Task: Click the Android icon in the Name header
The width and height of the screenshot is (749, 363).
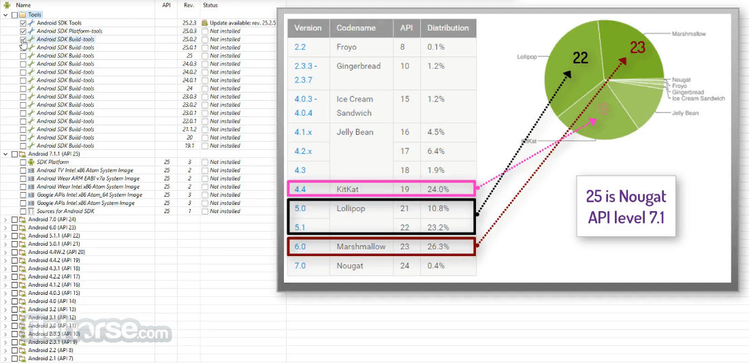Action: [7, 5]
